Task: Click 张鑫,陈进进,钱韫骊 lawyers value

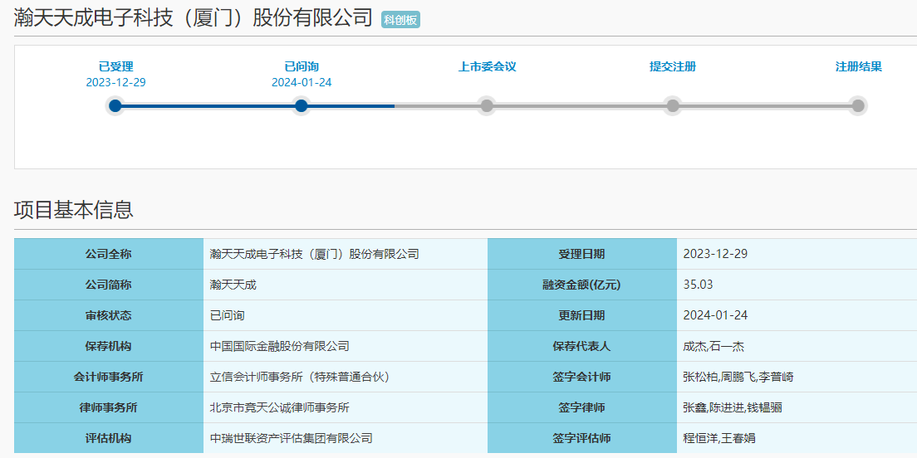Action: coord(733,407)
